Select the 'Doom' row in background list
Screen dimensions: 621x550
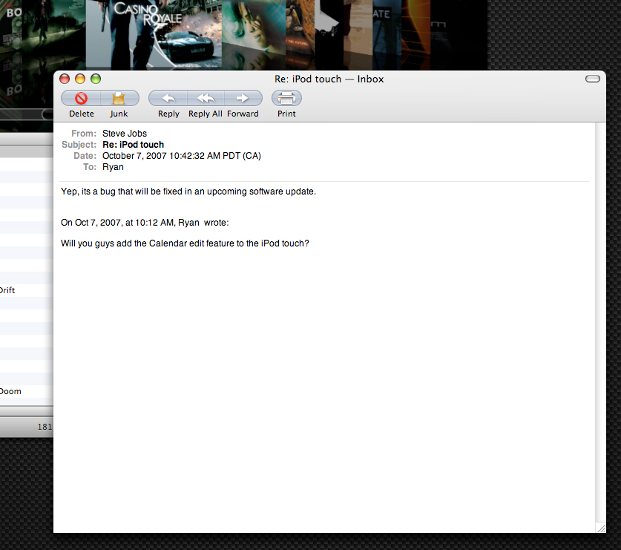[x=27, y=391]
